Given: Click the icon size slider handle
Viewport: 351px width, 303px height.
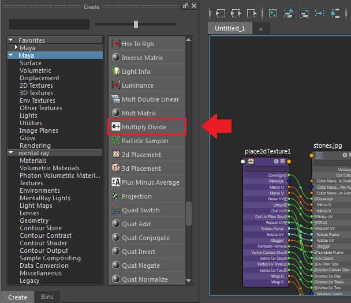Looking at the screenshot, I should pyautogui.click(x=136, y=24).
